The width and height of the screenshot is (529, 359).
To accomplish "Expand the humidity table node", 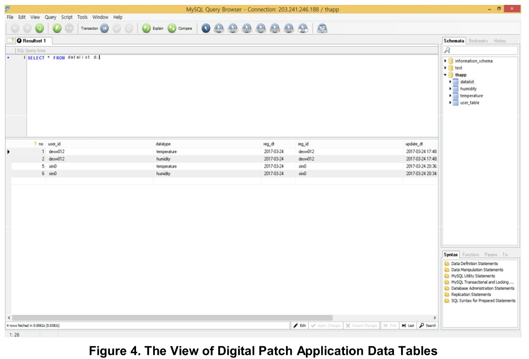I will pos(450,89).
